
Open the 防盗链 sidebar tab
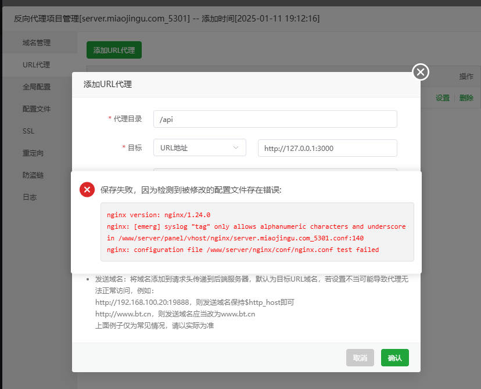click(x=33, y=175)
